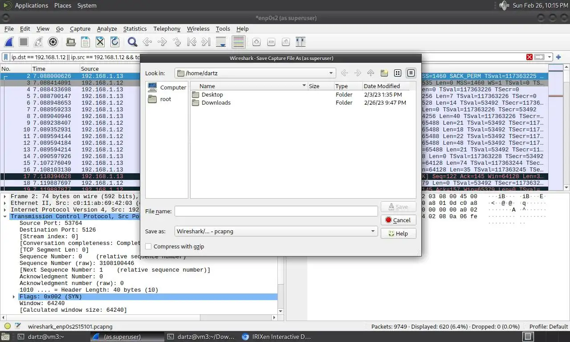
Task: Expand the Frame 2 tree node
Action: (5, 196)
